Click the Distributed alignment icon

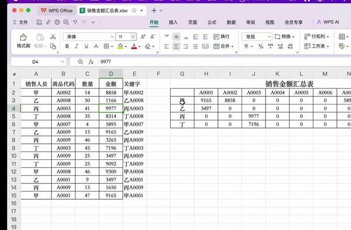[x=205, y=47]
